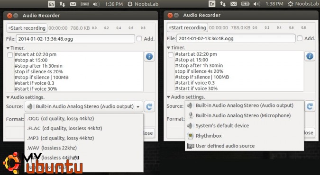The height and width of the screenshot is (175, 320).
Task: Open the left top-bar En keyboard indicator
Action: 51,4
